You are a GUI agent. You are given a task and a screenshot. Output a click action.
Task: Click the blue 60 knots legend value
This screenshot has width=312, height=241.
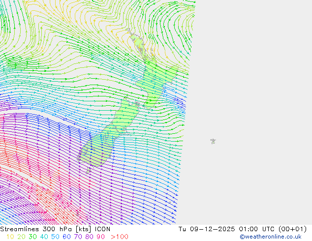pyautogui.click(x=66, y=237)
